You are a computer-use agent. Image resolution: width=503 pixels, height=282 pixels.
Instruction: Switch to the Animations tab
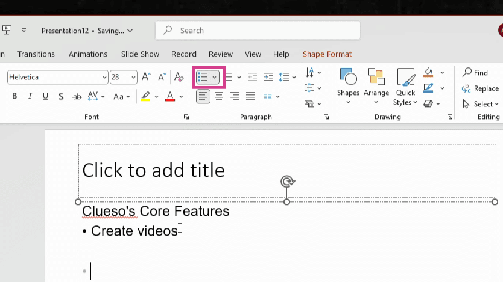point(88,54)
